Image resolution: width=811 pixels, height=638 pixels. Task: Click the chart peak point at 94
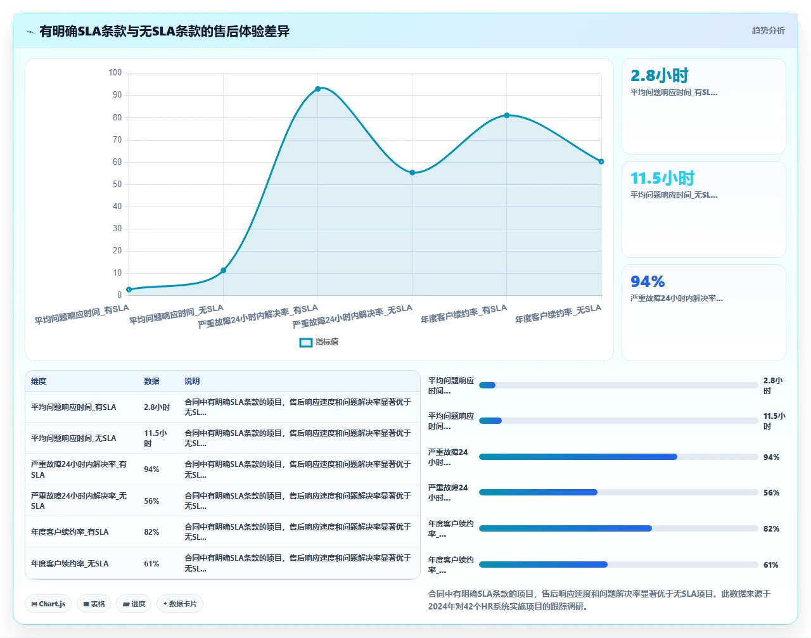318,89
